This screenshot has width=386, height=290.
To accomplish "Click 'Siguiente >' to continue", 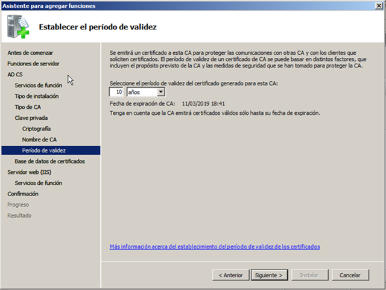I will (268, 275).
